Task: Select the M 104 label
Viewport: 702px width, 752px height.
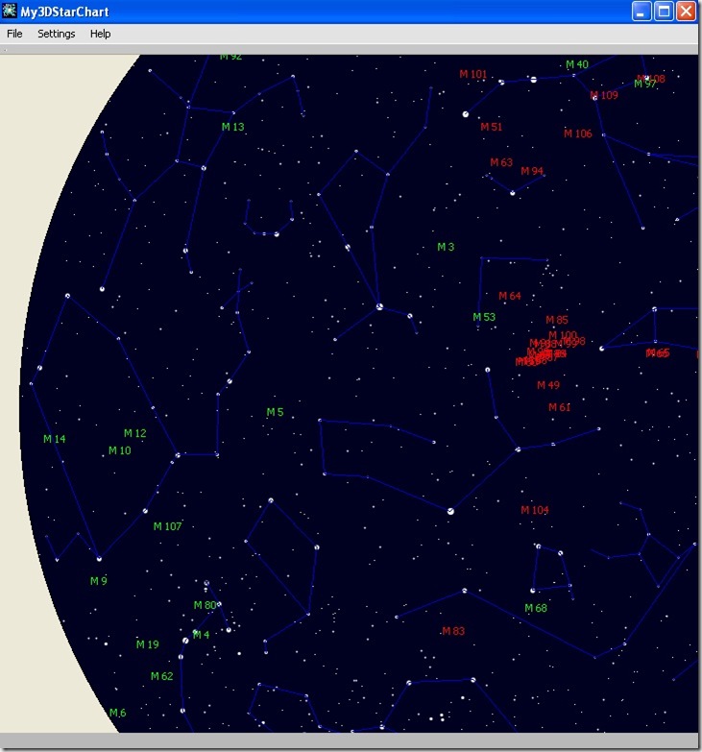Action: [x=535, y=509]
